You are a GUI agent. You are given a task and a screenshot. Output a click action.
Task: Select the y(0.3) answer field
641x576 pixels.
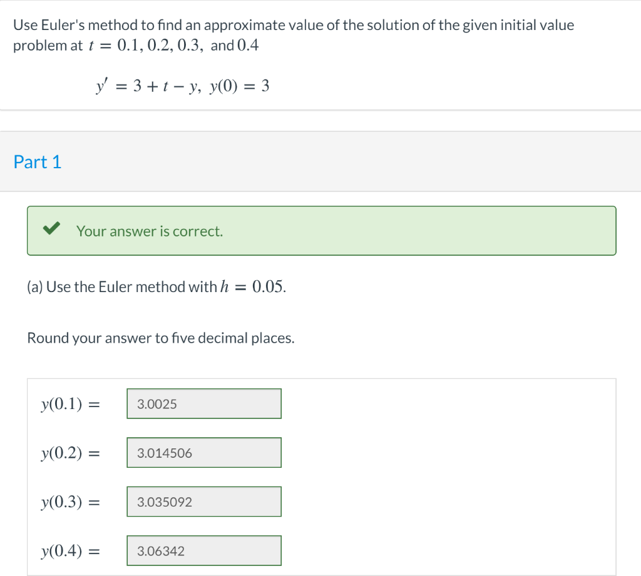point(204,502)
